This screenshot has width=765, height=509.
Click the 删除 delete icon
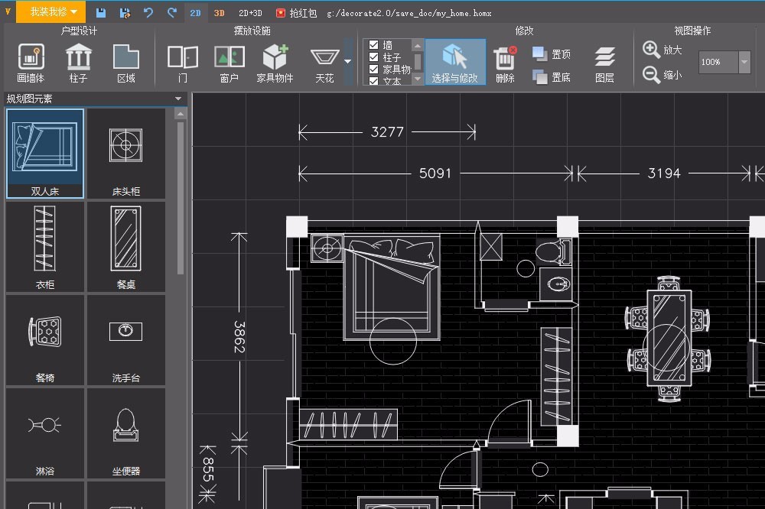pyautogui.click(x=505, y=63)
